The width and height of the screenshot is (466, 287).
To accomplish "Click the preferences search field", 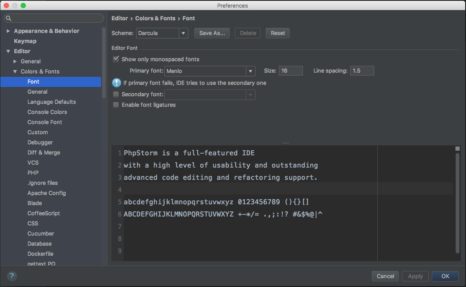I will point(54,18).
